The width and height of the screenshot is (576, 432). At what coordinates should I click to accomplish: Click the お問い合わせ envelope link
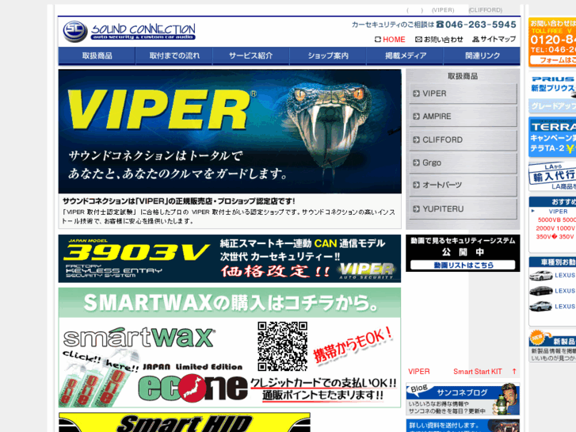tap(439, 40)
